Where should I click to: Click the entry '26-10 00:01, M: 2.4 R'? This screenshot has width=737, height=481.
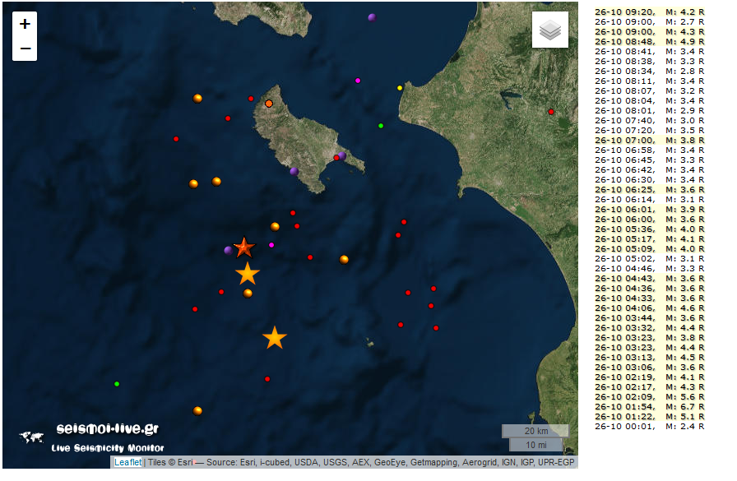coord(649,427)
